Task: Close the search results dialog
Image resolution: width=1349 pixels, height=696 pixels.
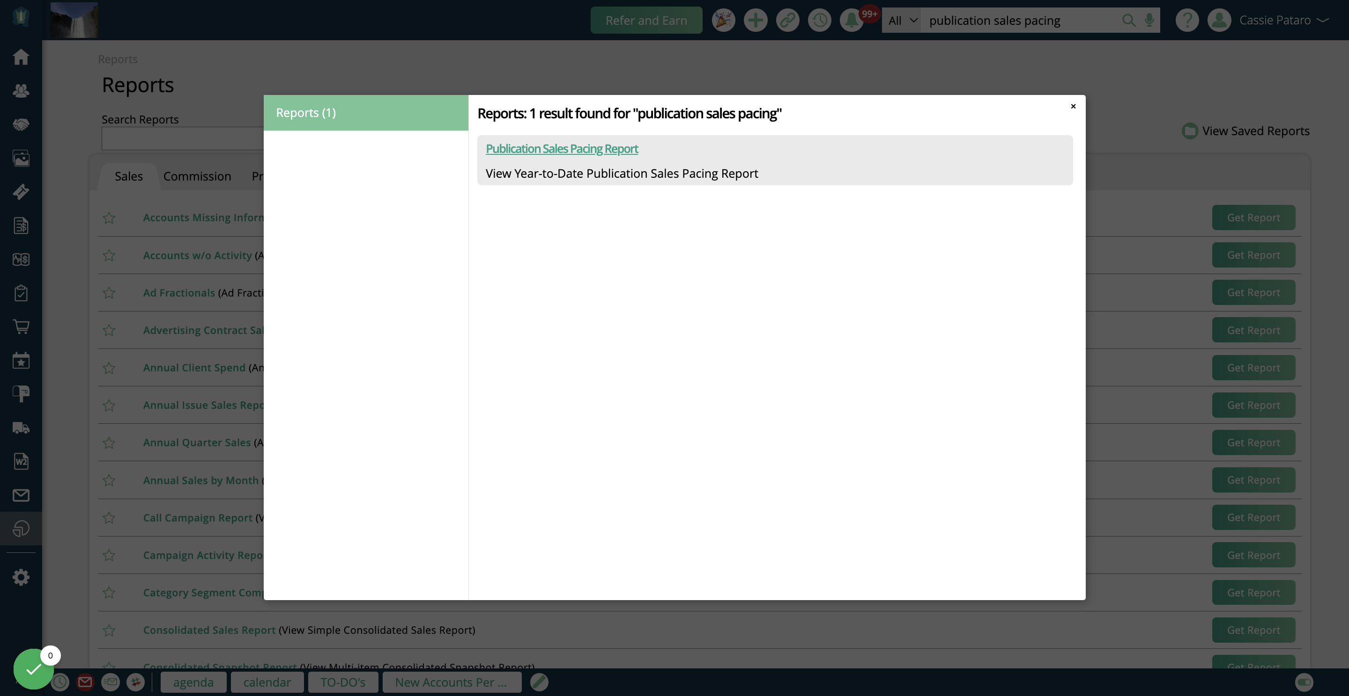Action: click(1073, 106)
